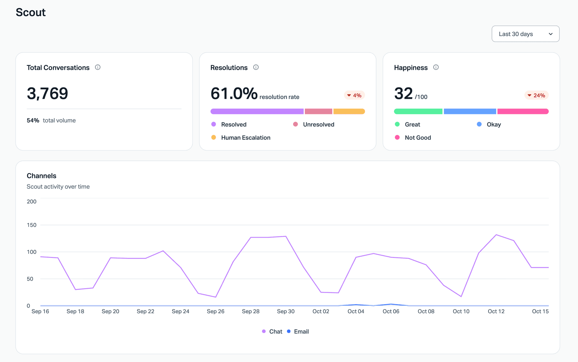
Task: Click the Sep 24 axis label
Action: pos(181,312)
